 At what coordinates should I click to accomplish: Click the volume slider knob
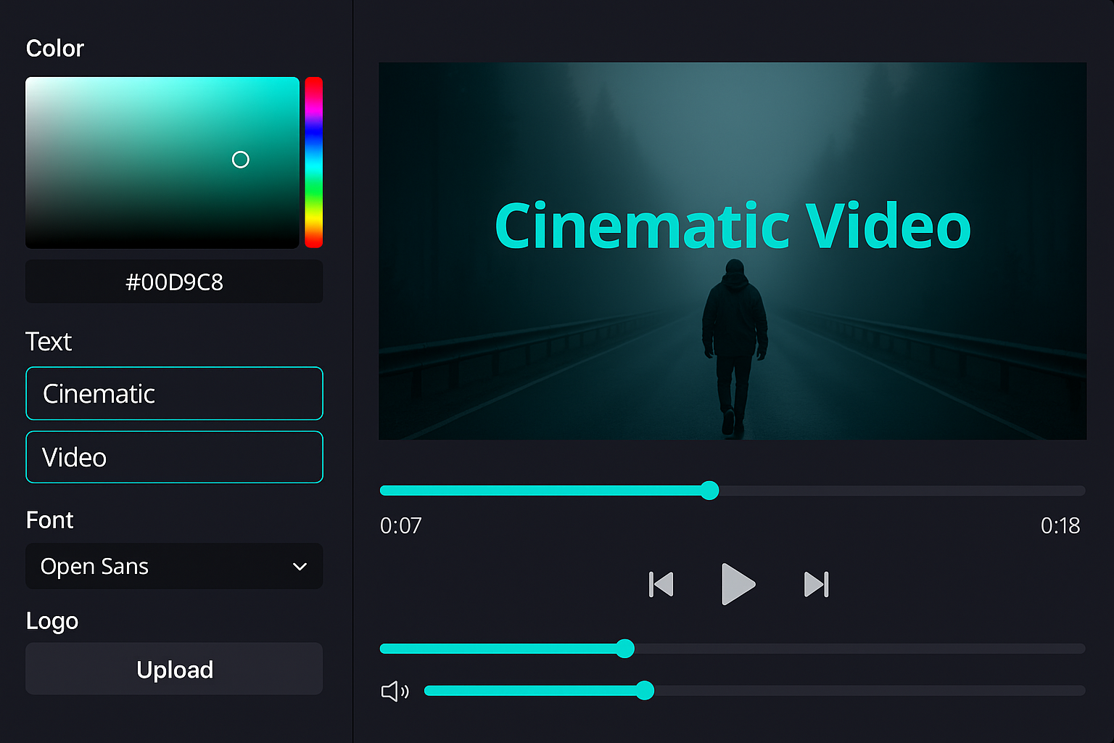coord(644,691)
